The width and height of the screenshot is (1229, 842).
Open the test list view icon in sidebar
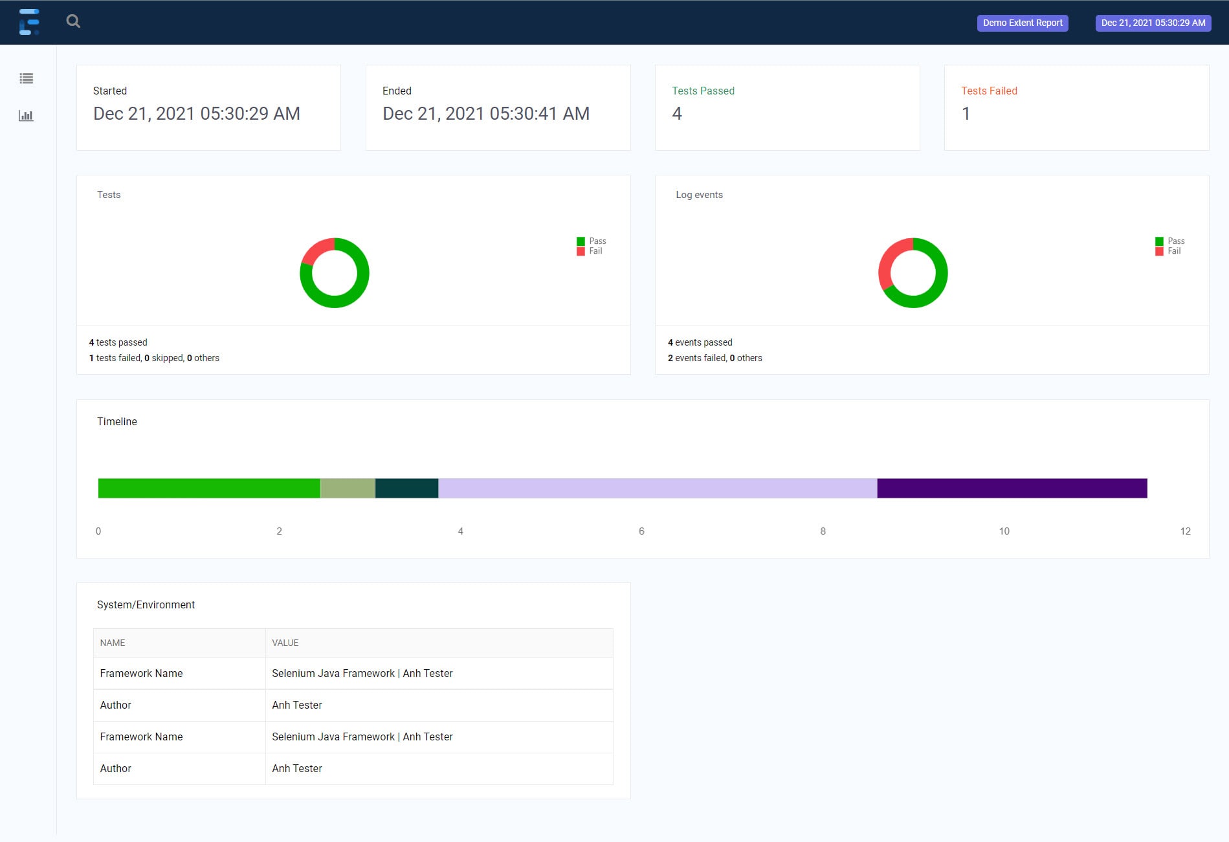click(x=27, y=78)
